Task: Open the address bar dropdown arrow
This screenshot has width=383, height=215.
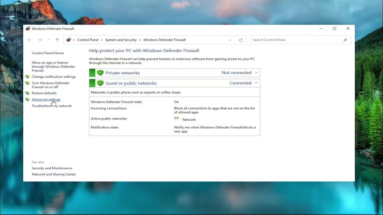Action: (x=230, y=40)
